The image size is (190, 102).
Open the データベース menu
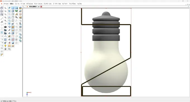57,4
